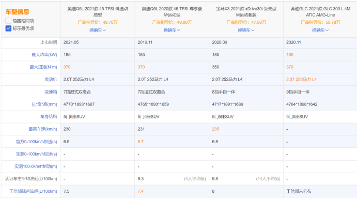Screen dimensions: 357x199
Task: Open the 奥迪Q5L 2021款 45 TFSI title link
Action: [98, 12]
